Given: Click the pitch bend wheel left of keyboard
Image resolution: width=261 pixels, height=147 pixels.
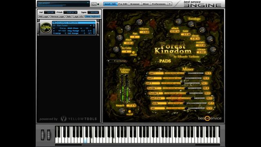Looking at the screenshot, I should pos(42,135).
